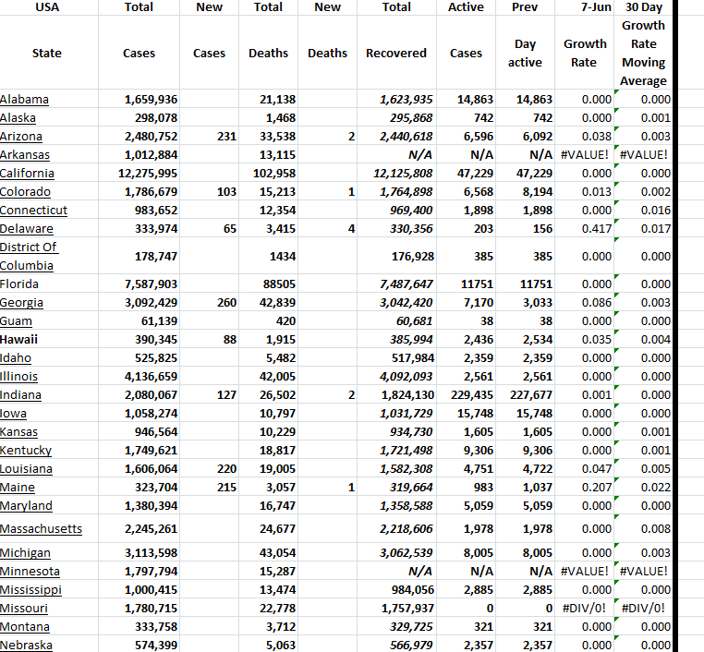This screenshot has width=704, height=652.
Task: Click the California state link
Action: 28,174
